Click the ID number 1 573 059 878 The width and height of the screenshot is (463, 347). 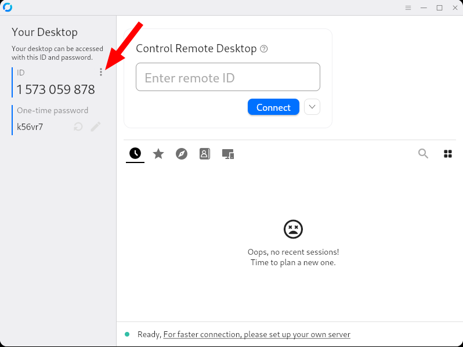[x=56, y=89]
